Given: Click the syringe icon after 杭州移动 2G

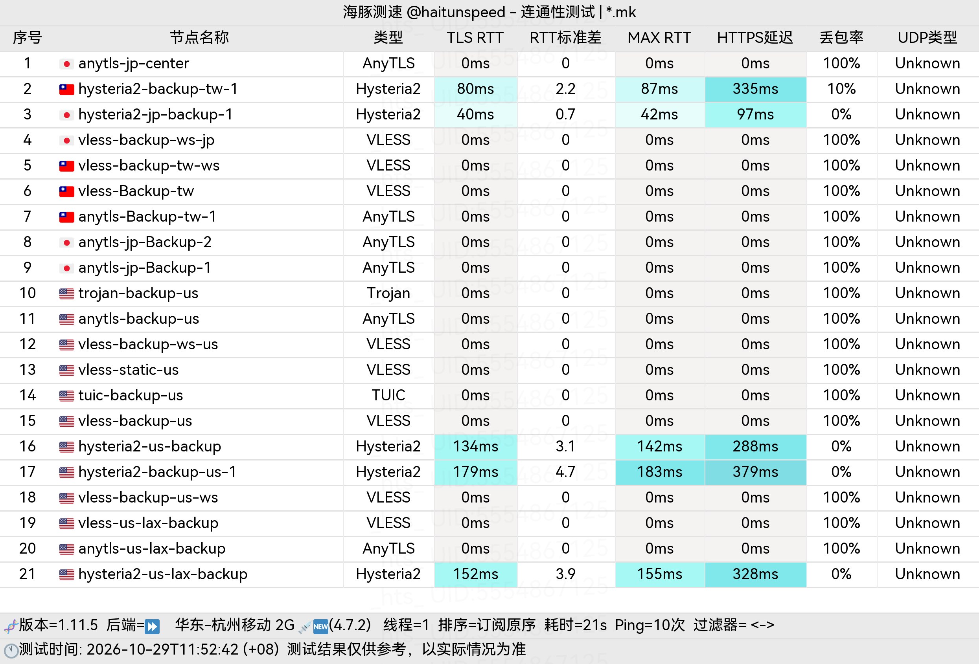Looking at the screenshot, I should click(305, 627).
